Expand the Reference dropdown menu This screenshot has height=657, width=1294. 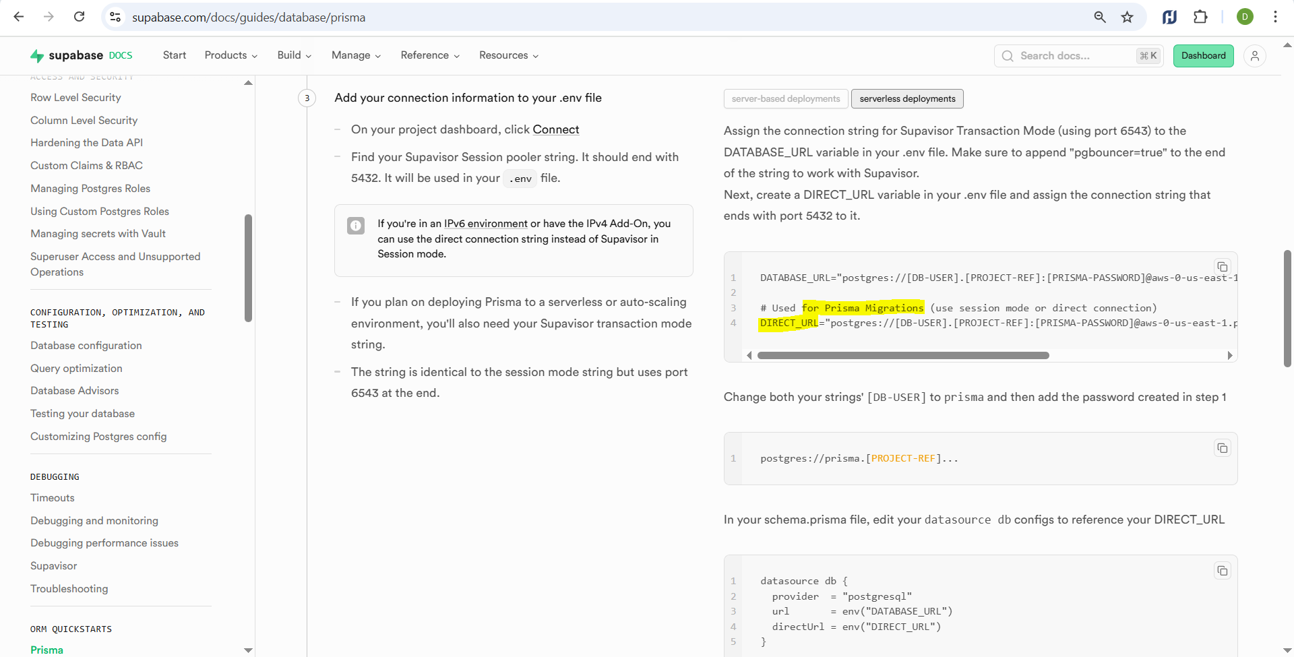pos(430,55)
